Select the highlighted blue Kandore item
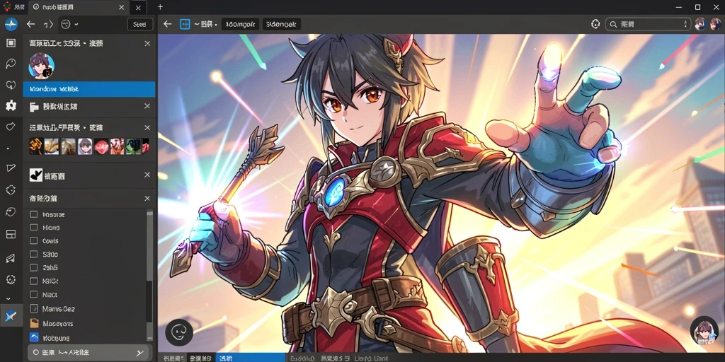The width and height of the screenshot is (725, 362). [89, 88]
